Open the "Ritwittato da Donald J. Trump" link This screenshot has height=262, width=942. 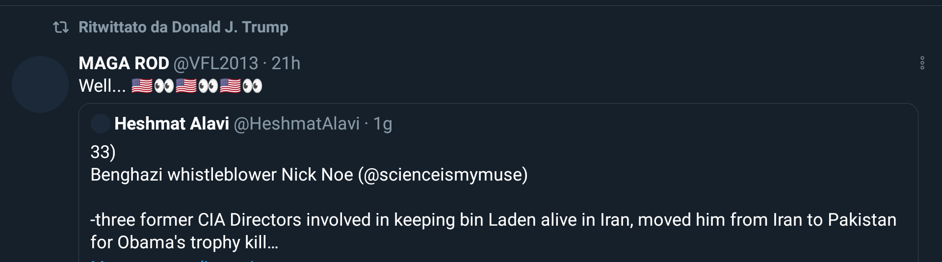[x=183, y=27]
